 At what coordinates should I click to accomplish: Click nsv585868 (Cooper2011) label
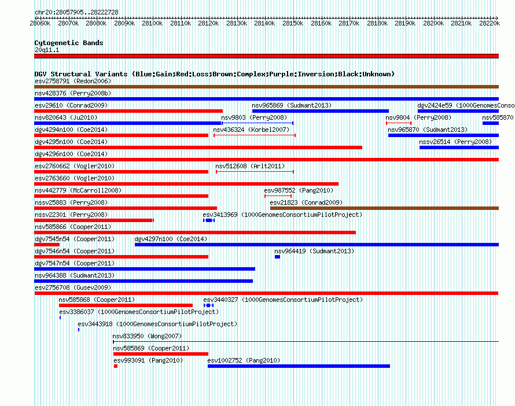tap(97, 300)
